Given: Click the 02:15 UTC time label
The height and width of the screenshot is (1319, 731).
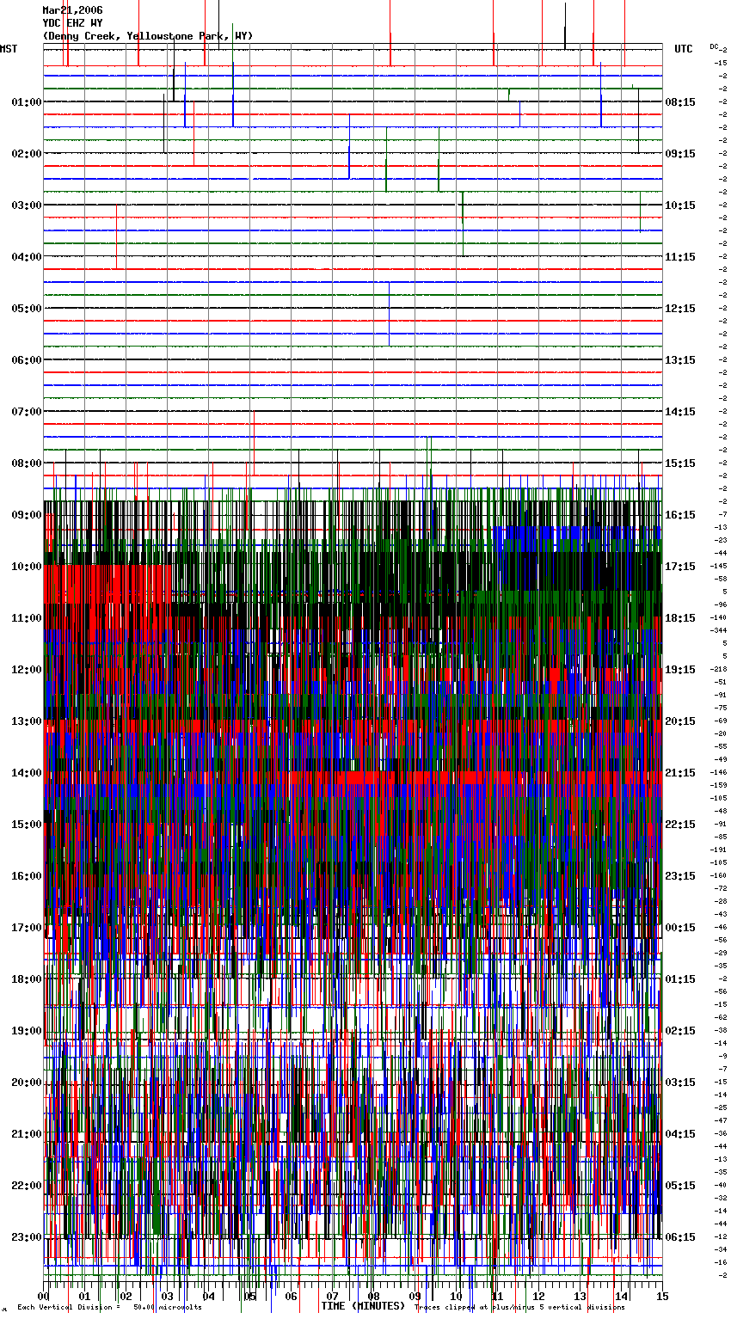Looking at the screenshot, I should pos(680,1031).
